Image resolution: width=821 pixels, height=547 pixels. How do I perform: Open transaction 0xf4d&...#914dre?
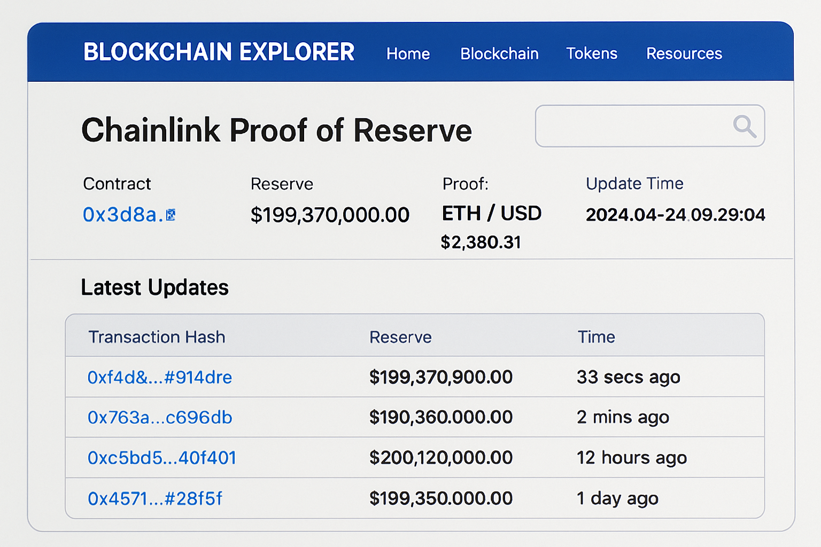pyautogui.click(x=160, y=377)
